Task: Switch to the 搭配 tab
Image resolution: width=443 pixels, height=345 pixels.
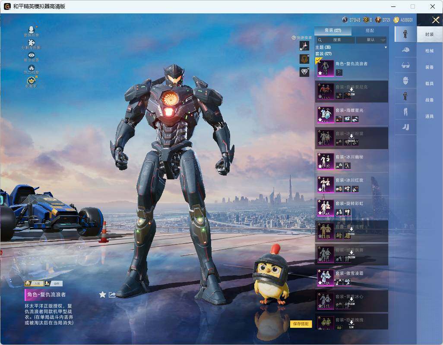Action: tap(370, 31)
